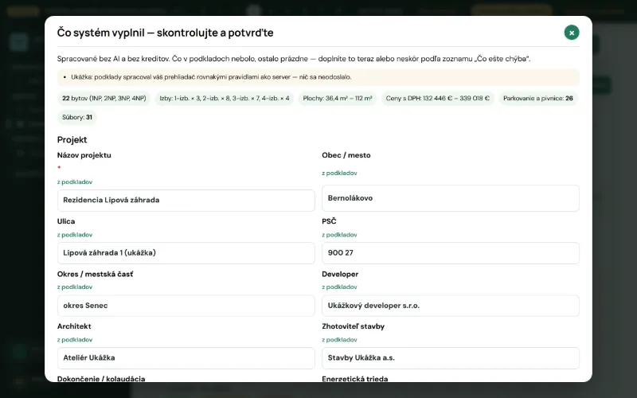Click the 'z podkladov' tag under Zhotoviteľ stavby
The width and height of the screenshot is (637, 398).
tap(339, 340)
